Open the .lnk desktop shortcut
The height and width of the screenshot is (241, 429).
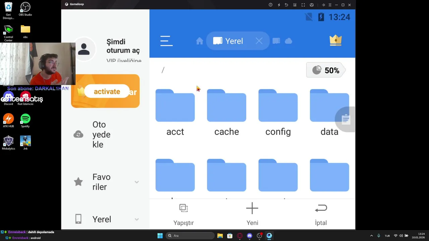(x=25, y=143)
